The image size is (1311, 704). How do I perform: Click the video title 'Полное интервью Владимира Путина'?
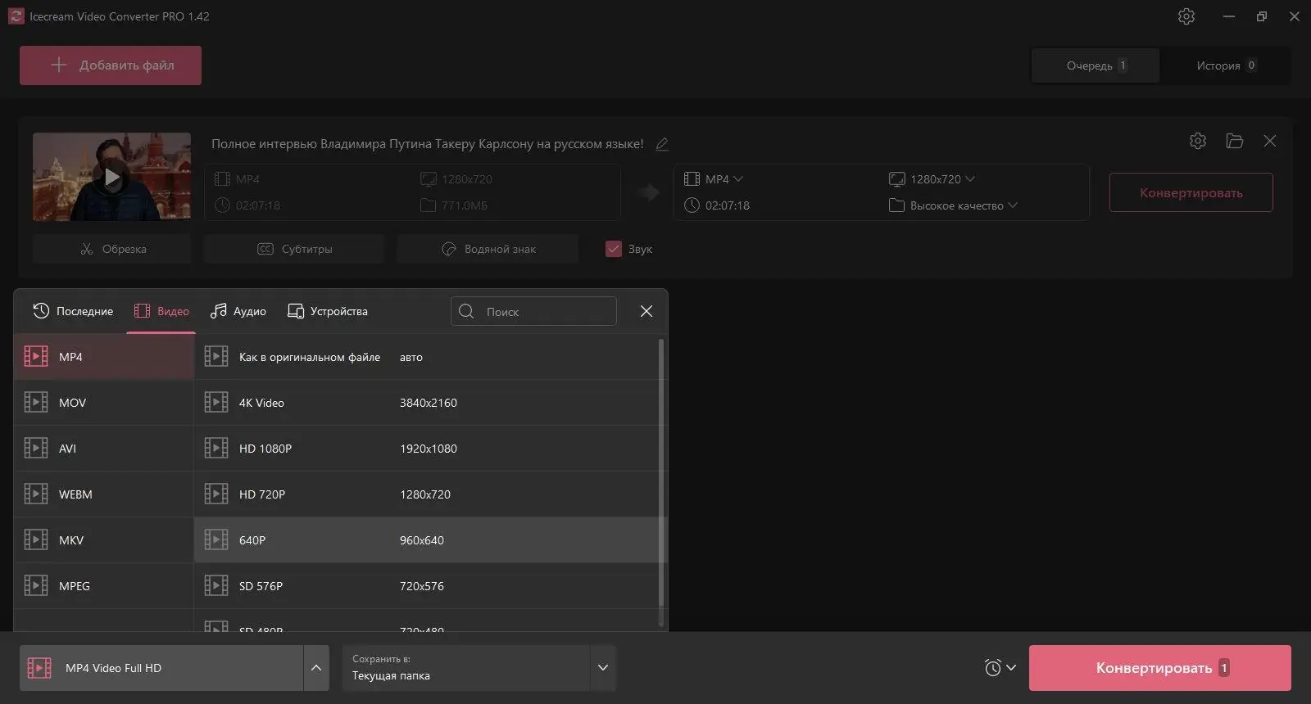point(428,144)
